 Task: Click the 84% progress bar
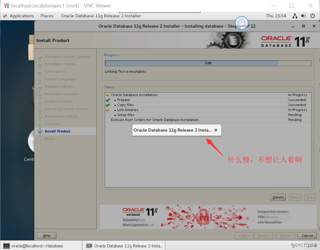point(208,63)
